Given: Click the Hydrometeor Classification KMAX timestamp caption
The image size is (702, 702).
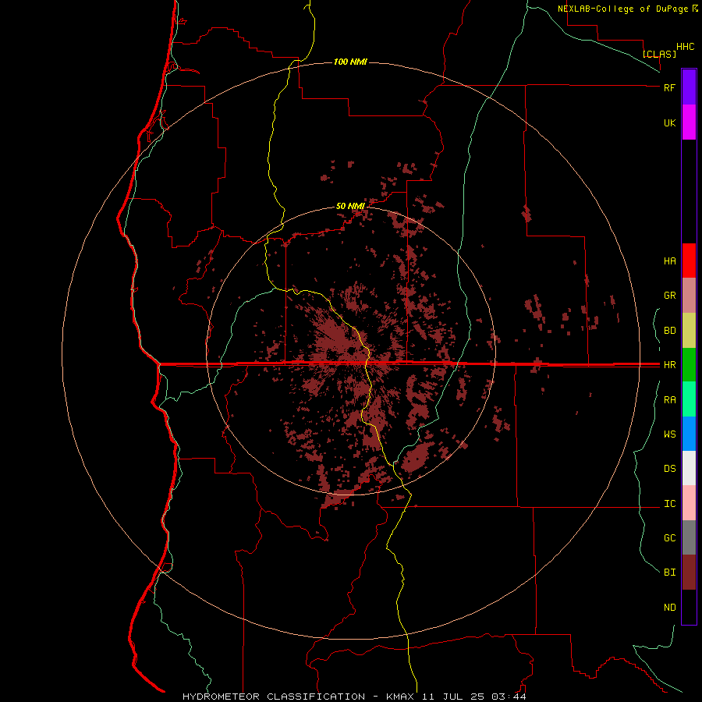Looking at the screenshot, I should [x=354, y=697].
